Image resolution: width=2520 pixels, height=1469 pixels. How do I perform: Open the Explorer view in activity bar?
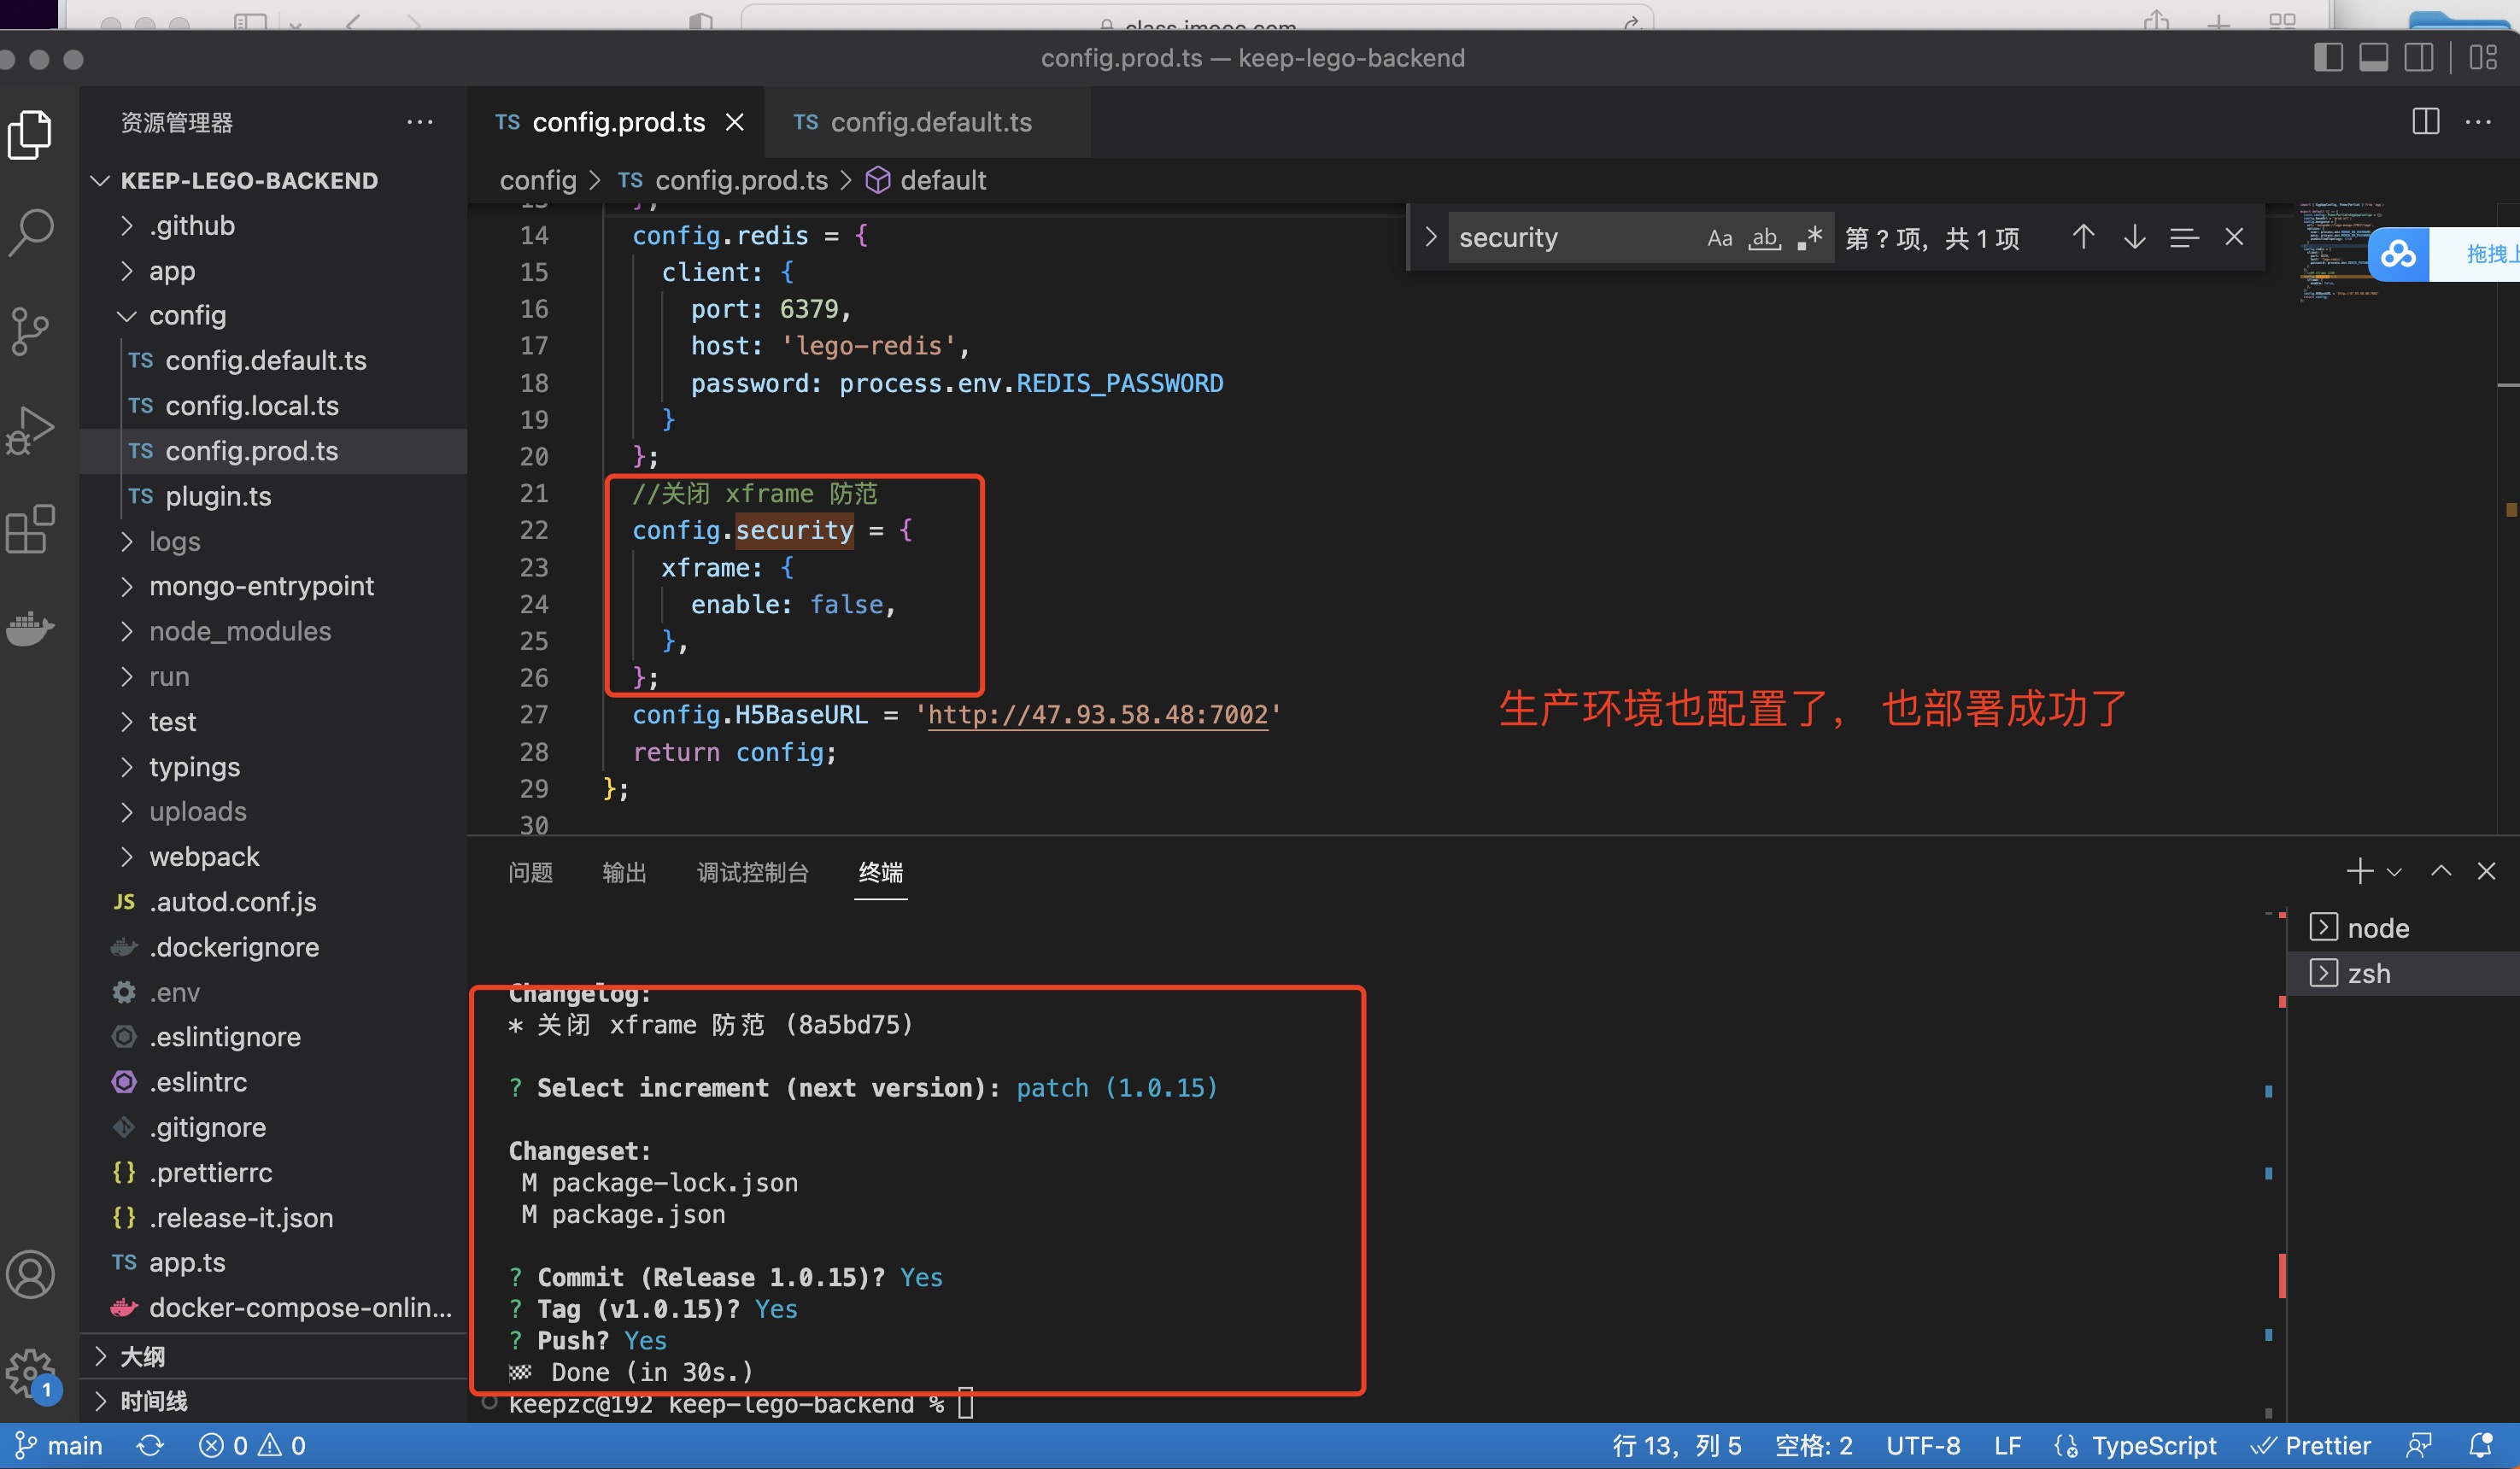(x=31, y=134)
